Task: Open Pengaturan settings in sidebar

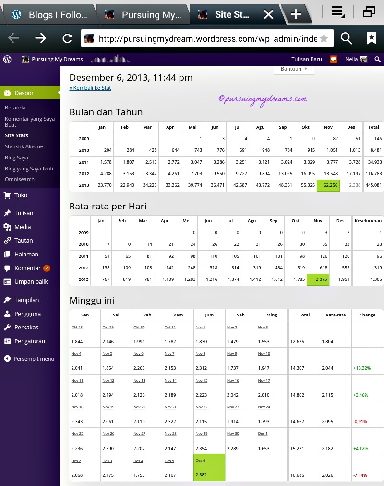Action: pyautogui.click(x=29, y=341)
